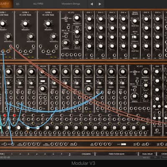Click upper-row VC LFO pulse width knob
167x167 pixels.
coord(66,43)
